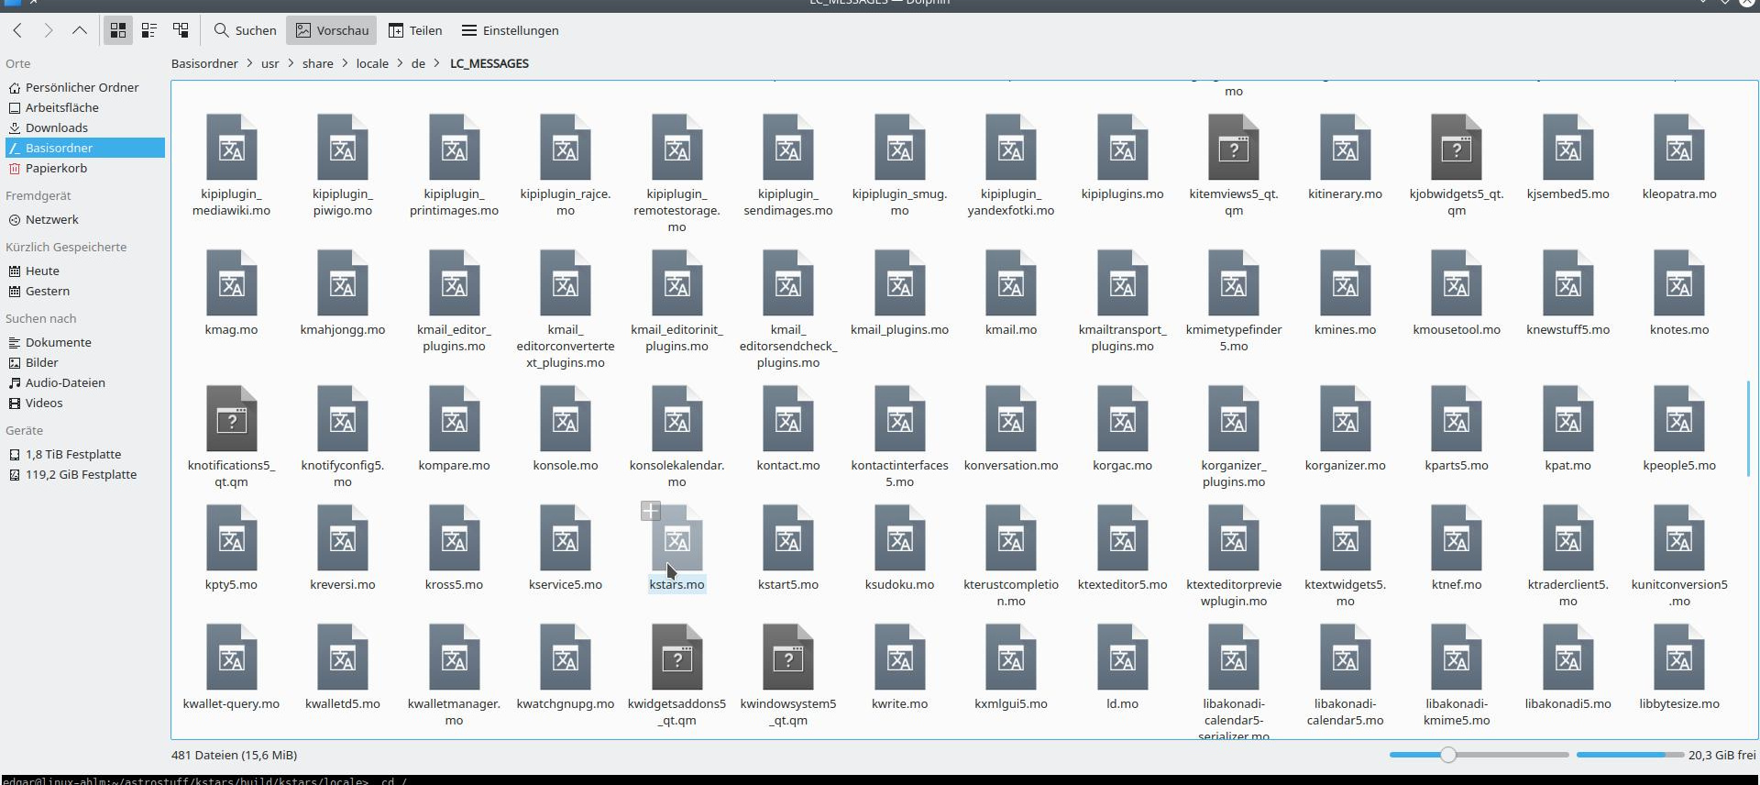
Task: Open the Einstellungen settings menu
Action: [510, 30]
